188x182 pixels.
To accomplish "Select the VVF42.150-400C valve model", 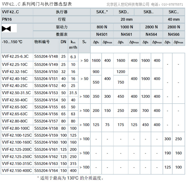I will click(x=17, y=171).
